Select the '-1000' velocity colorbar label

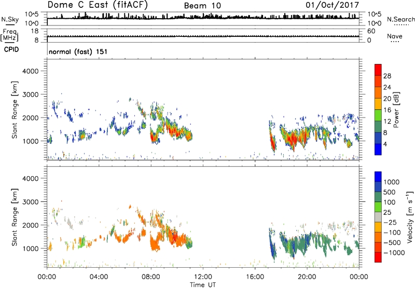pos(394,253)
